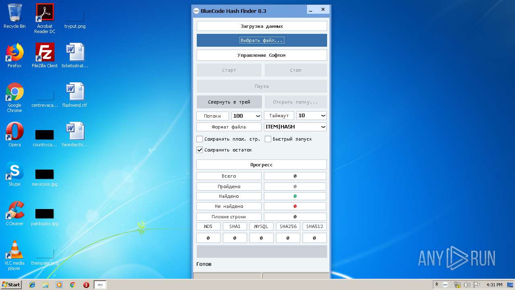Open Windows Explorer folder in taskbar
Image resolution: width=515 pixels, height=290 pixels.
point(45,285)
